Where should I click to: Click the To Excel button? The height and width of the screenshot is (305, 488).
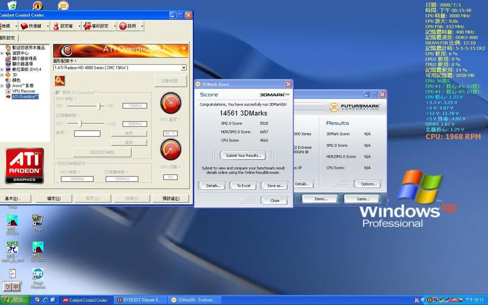[x=243, y=186]
